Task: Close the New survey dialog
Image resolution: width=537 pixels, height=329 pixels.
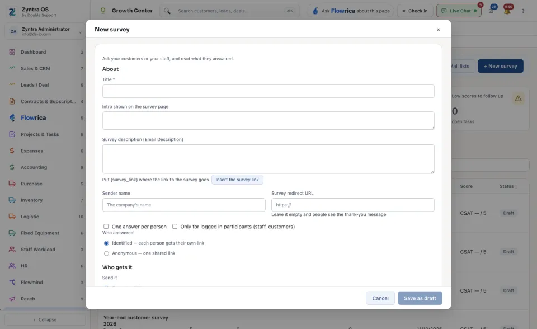Action: pyautogui.click(x=439, y=30)
